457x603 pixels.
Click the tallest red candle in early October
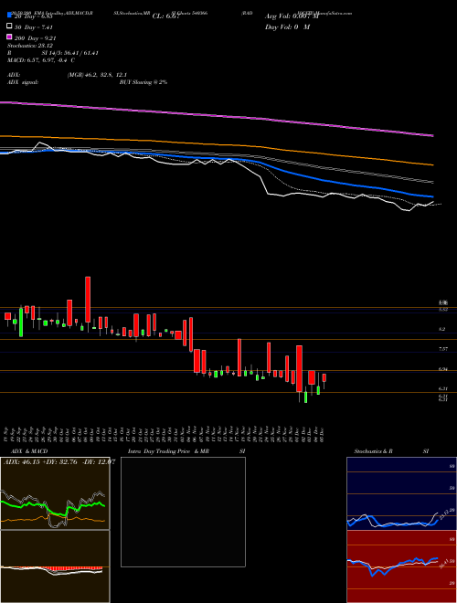[x=88, y=299]
